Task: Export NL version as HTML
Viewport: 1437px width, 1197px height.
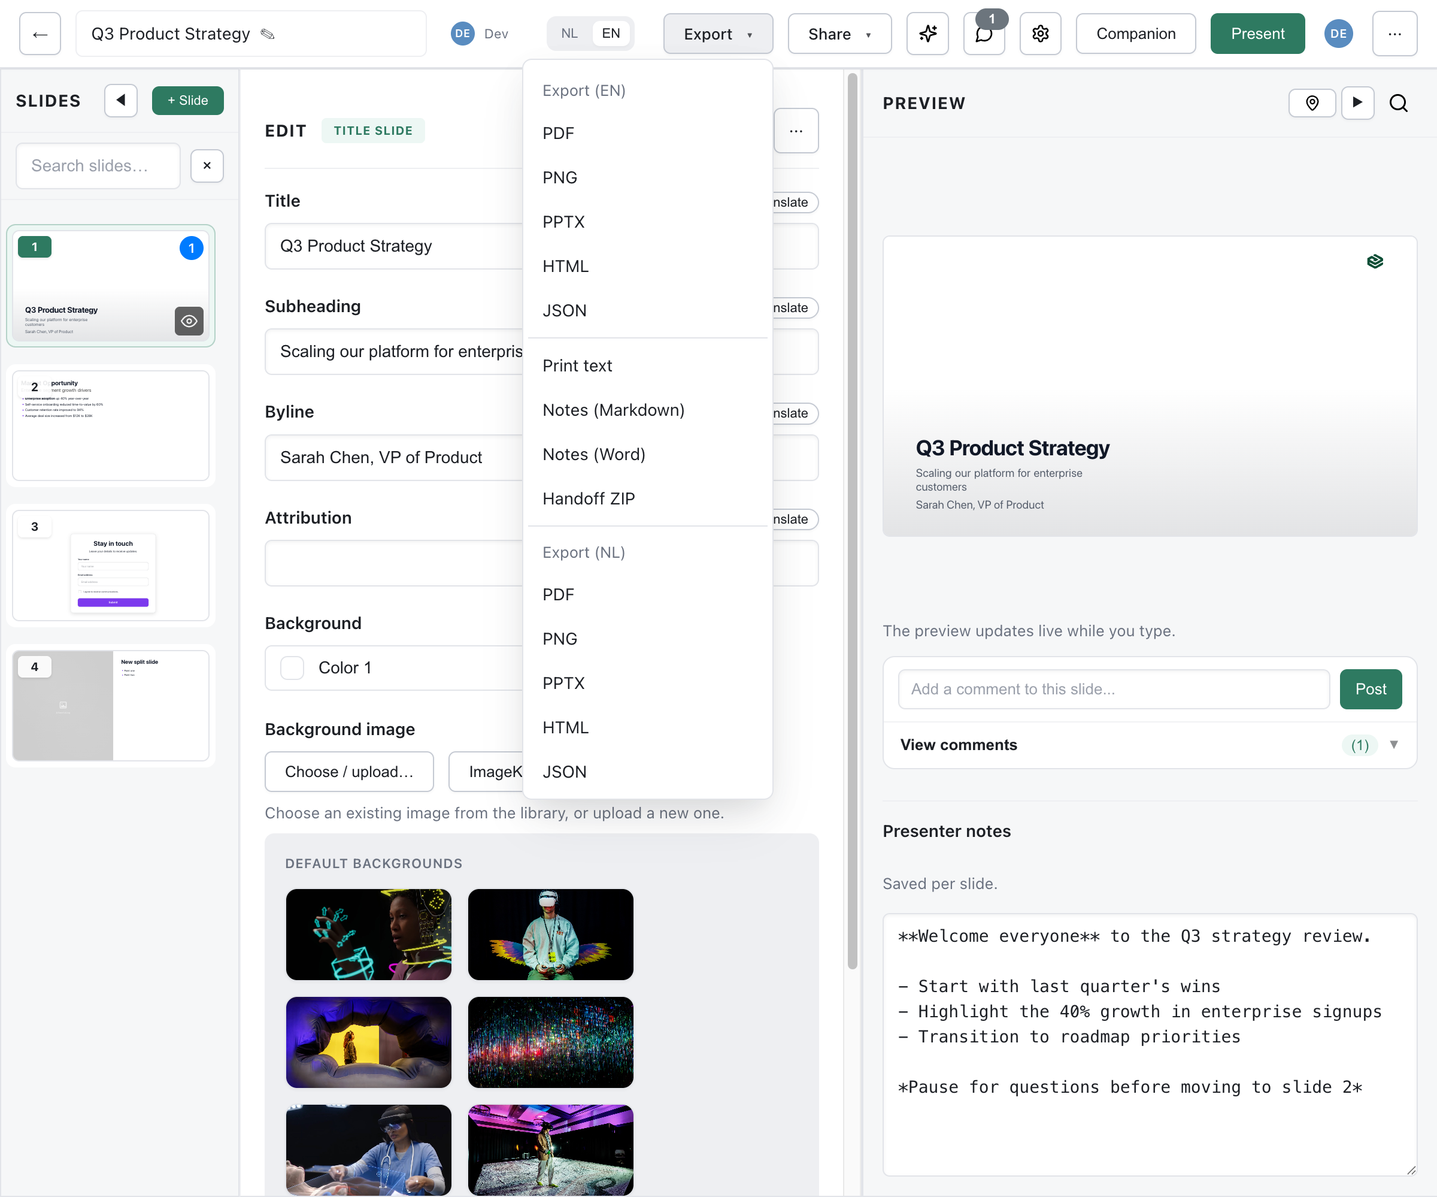Action: (x=647, y=727)
